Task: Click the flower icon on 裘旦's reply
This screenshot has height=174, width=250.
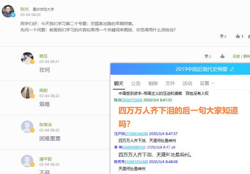Action: click(x=206, y=56)
